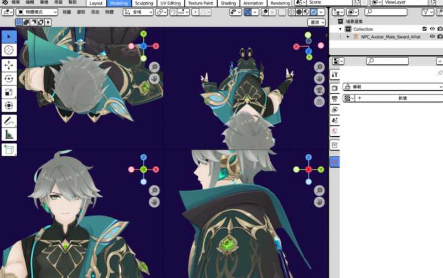
Task: Toggle viewport gizmos display
Action: pos(248,12)
